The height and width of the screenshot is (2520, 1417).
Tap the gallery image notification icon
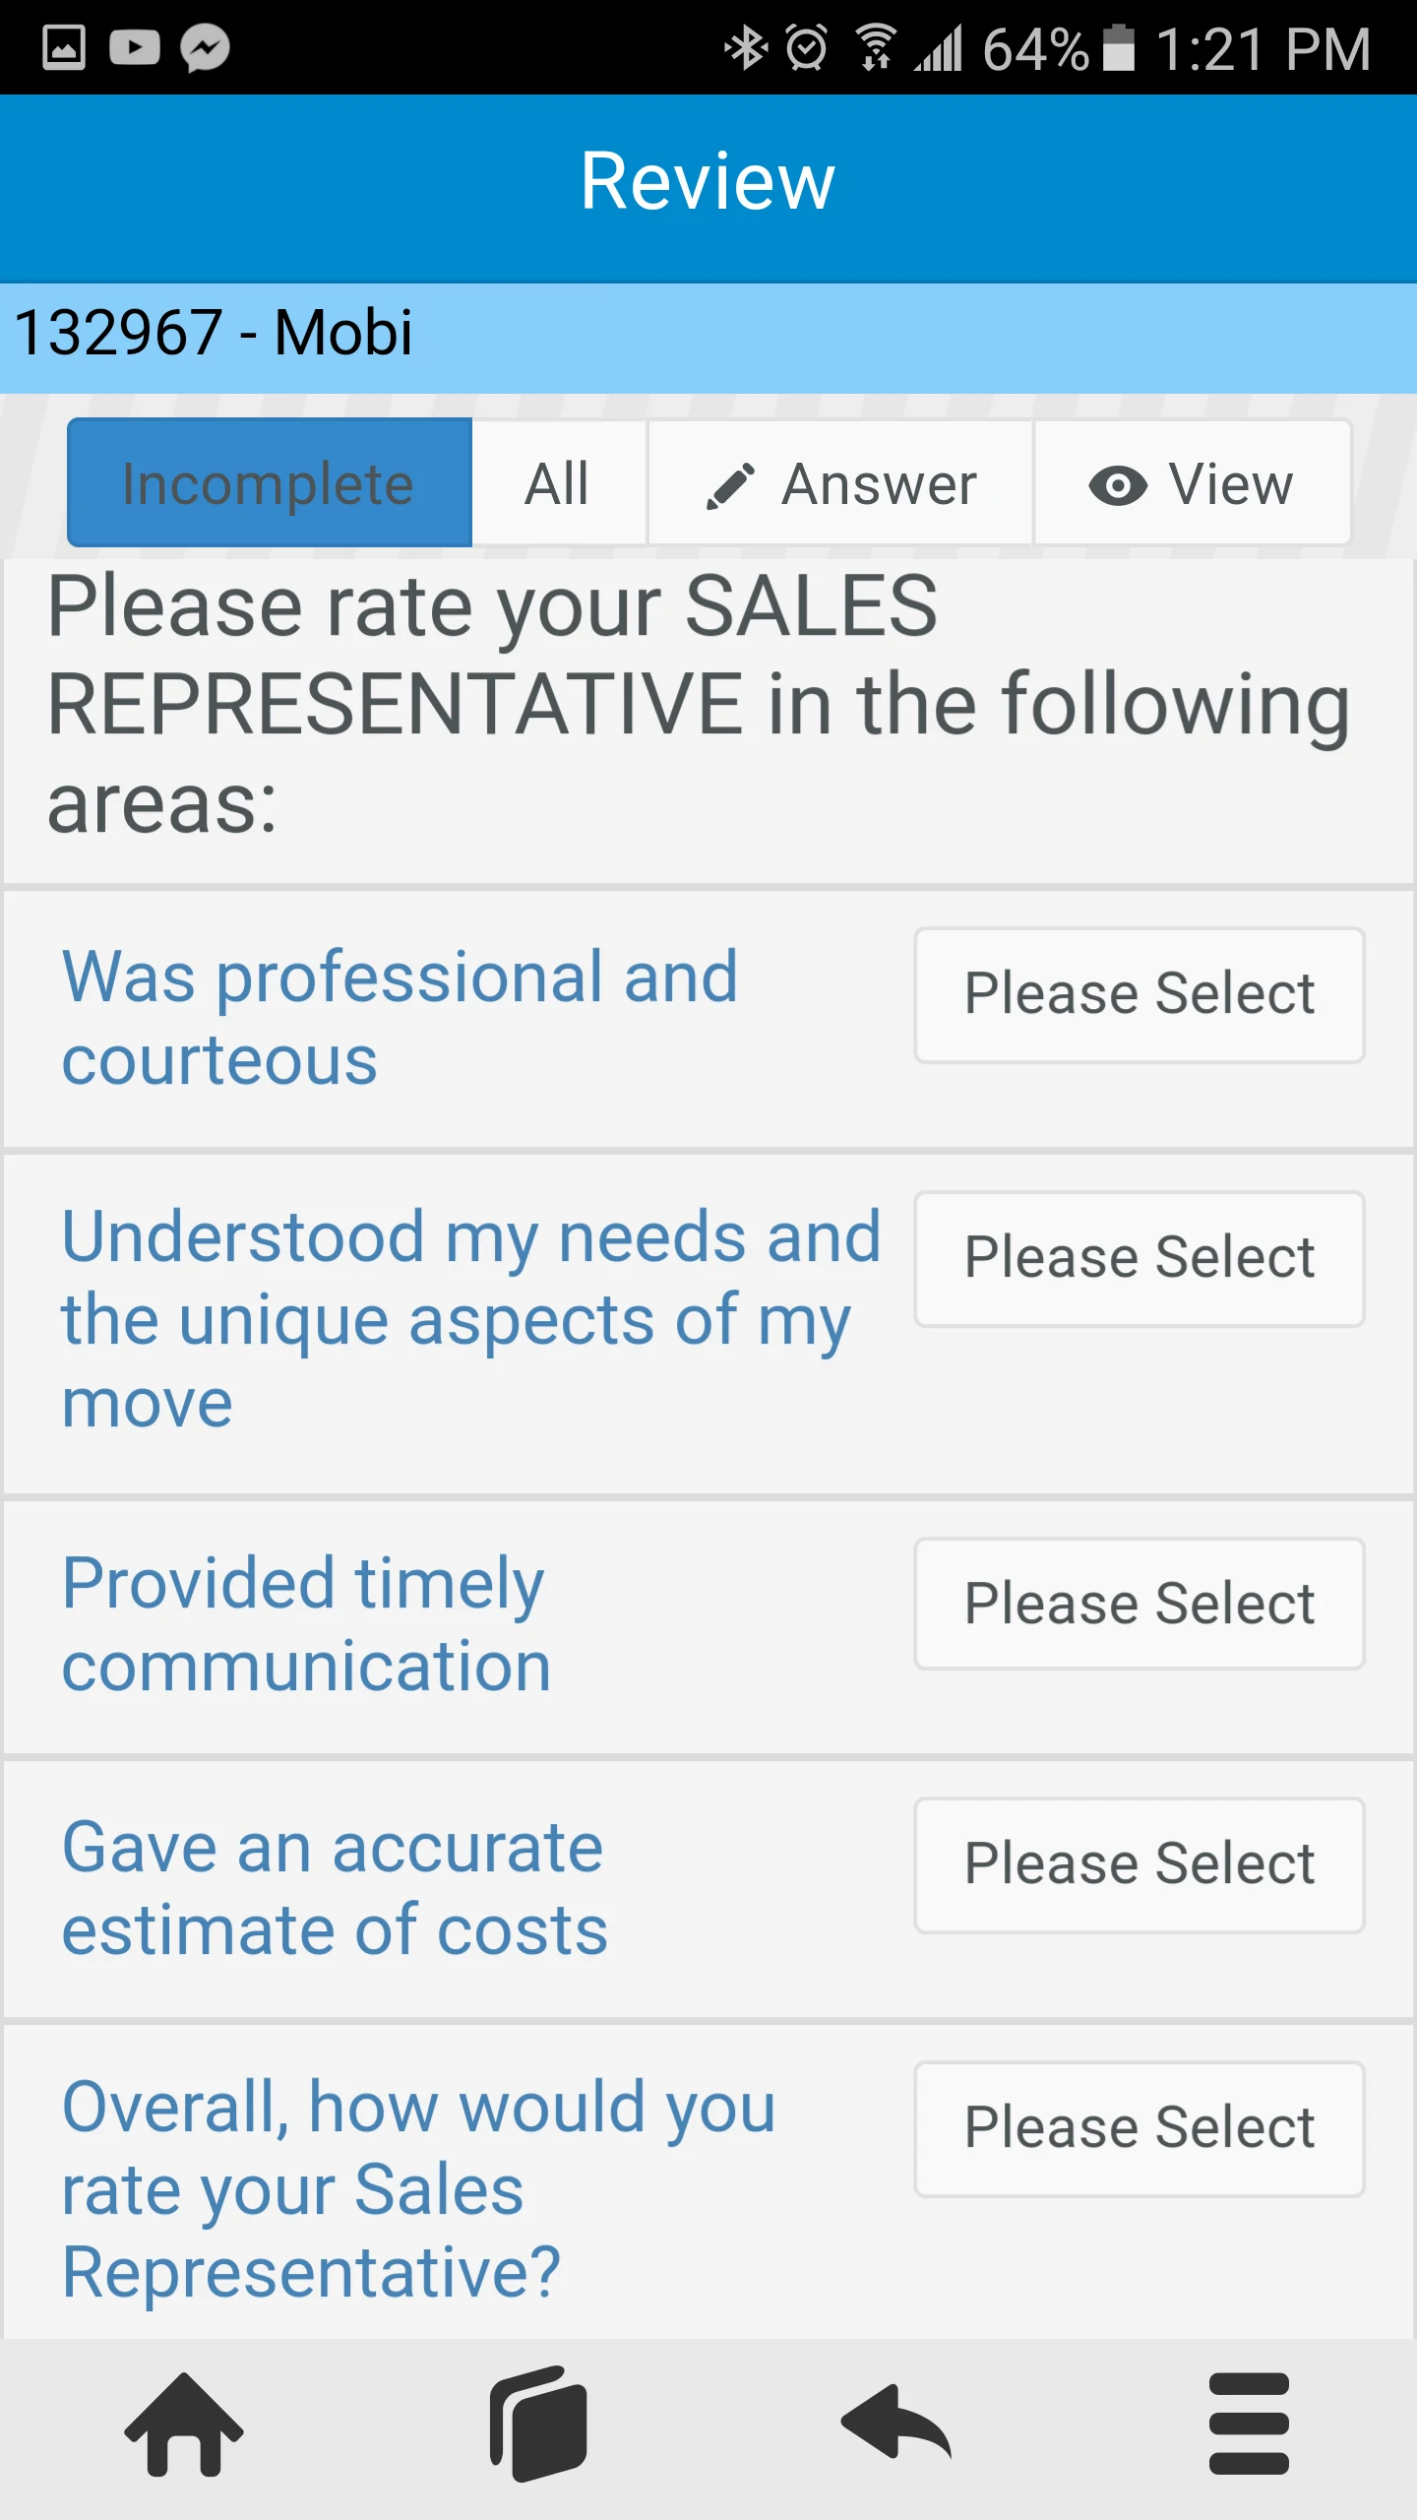pos(64,47)
